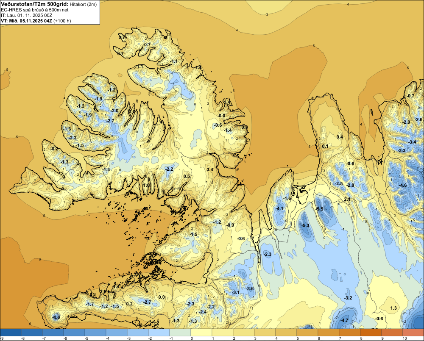Viewport: 424px width, 341px height.
Task: Click the temperature value '-2.6'
Action: click(419, 119)
